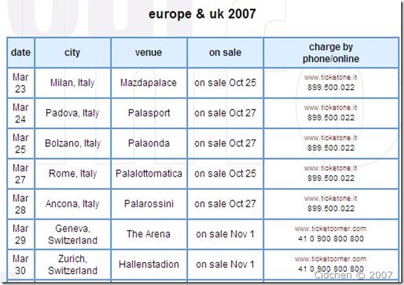Click the Hallenstadion venue cell
The width and height of the screenshot is (404, 285).
(149, 264)
